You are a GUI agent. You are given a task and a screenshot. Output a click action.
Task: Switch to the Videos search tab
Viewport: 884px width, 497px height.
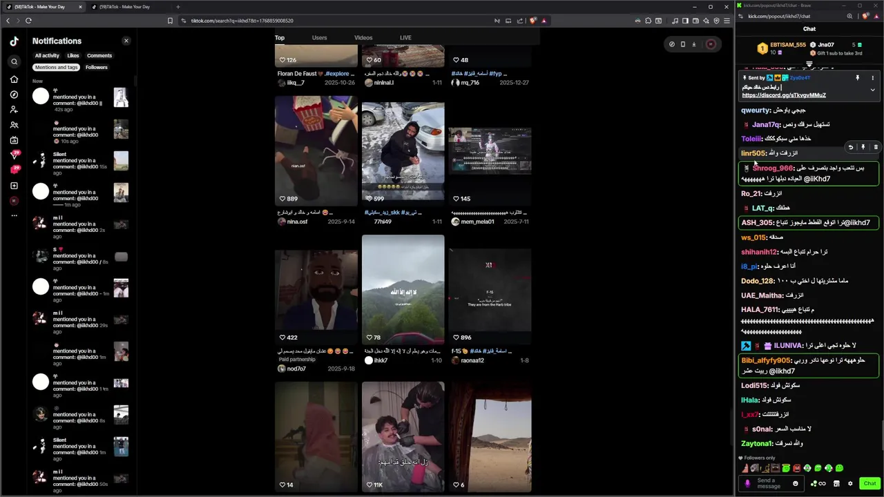pyautogui.click(x=363, y=38)
